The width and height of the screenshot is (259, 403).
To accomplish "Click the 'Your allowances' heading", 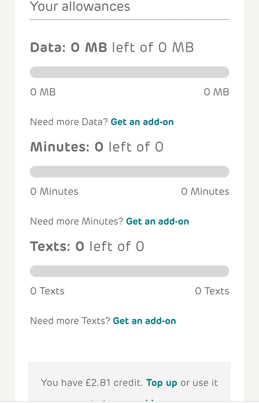I will tap(80, 6).
